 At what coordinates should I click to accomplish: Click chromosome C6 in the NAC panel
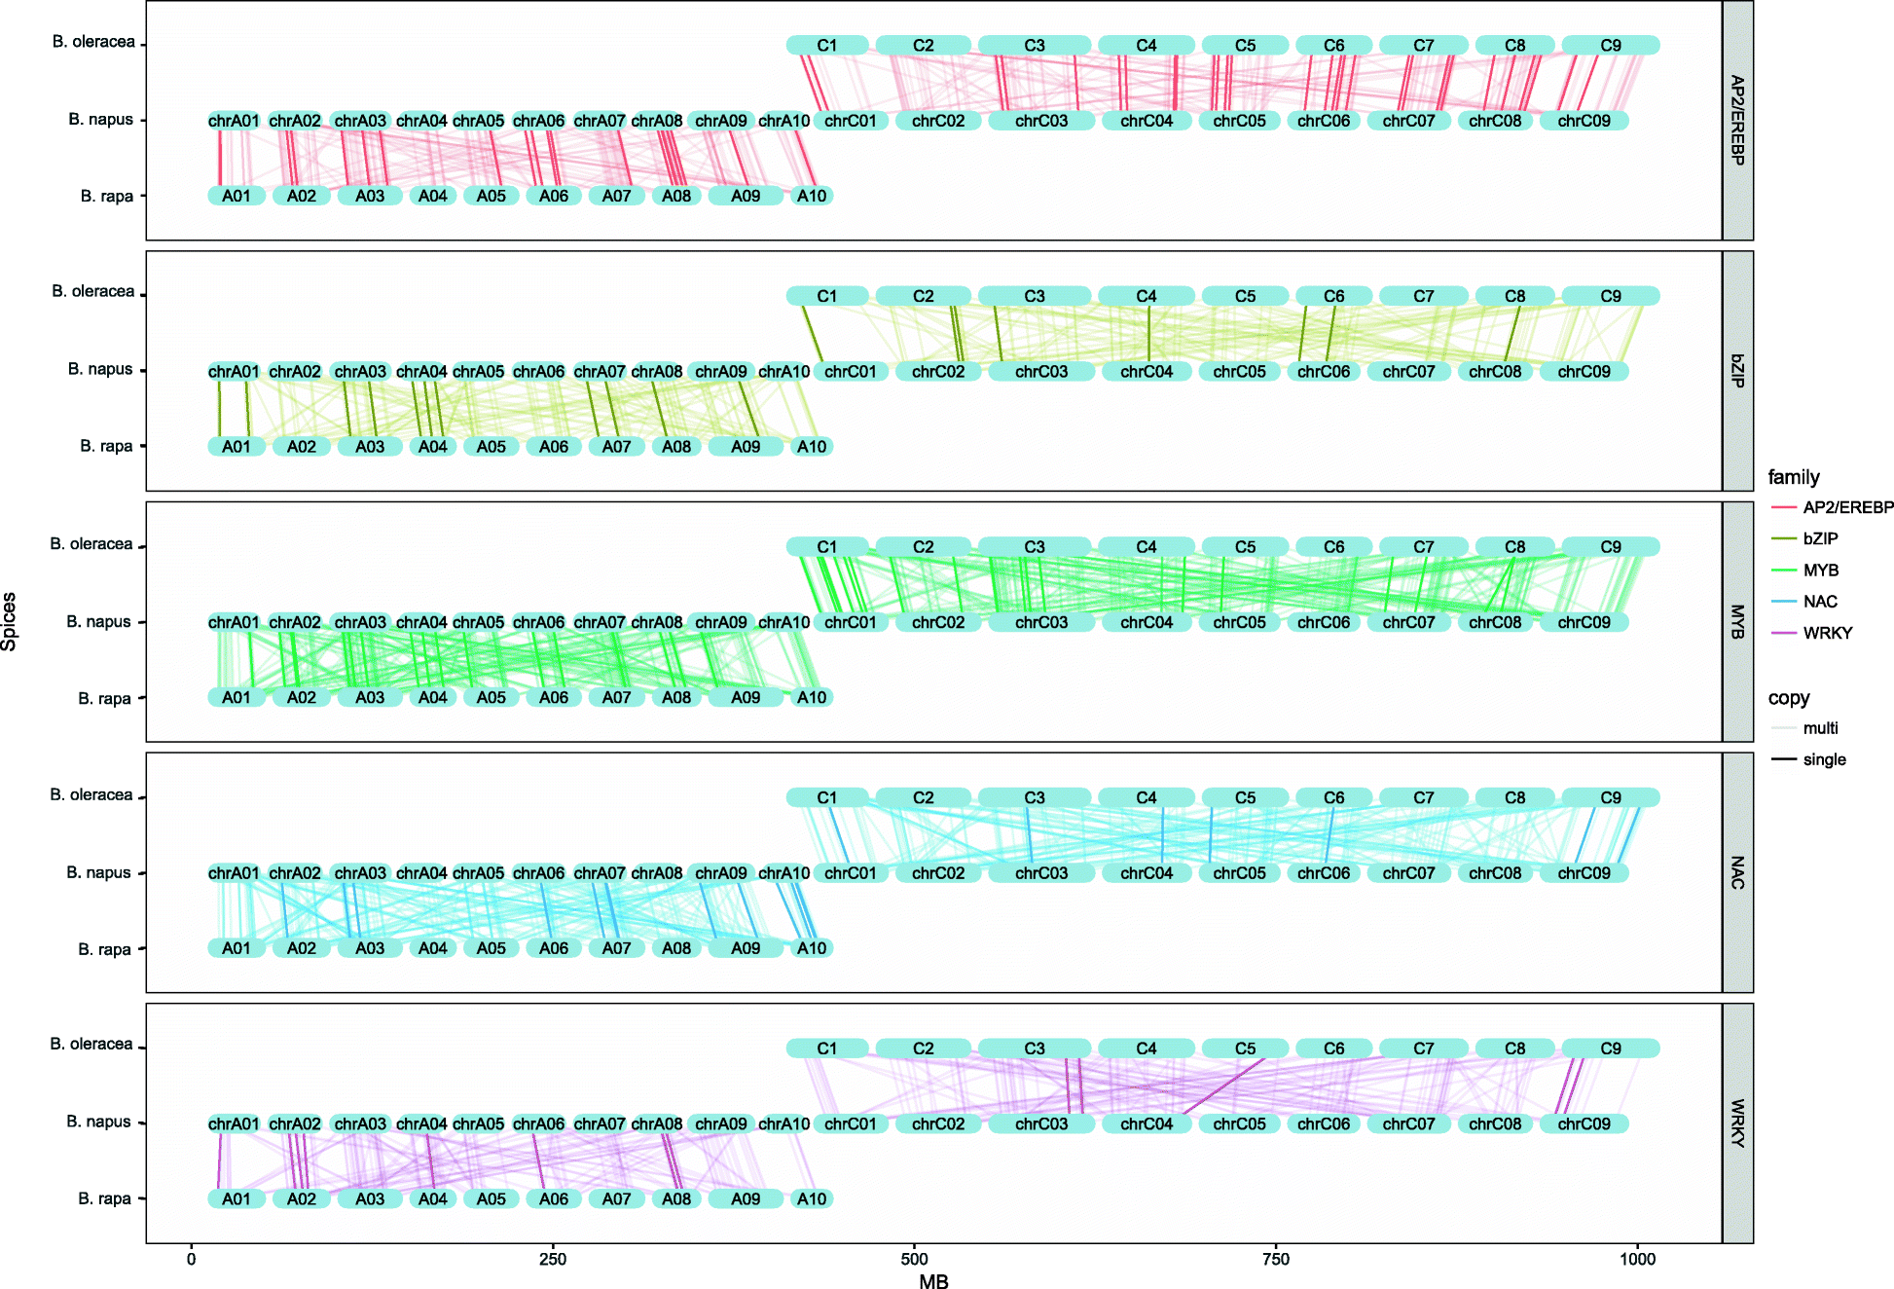pyautogui.click(x=1334, y=797)
